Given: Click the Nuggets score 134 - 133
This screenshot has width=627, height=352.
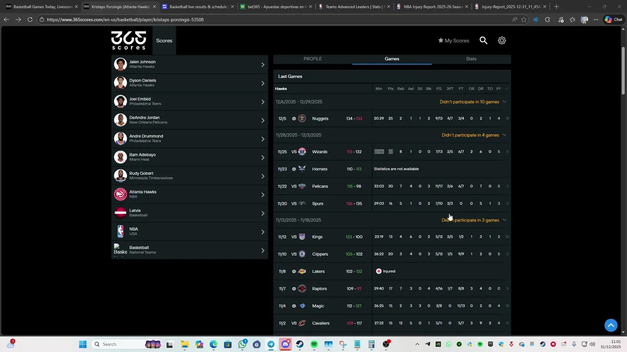Looking at the screenshot, I should 354,118.
